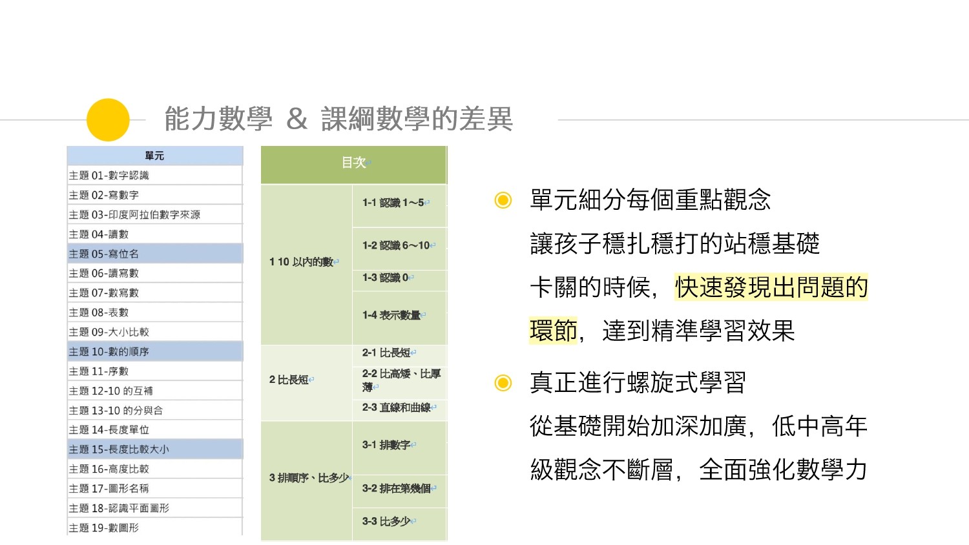Click cell 1-1 認識 1~5

pos(400,205)
